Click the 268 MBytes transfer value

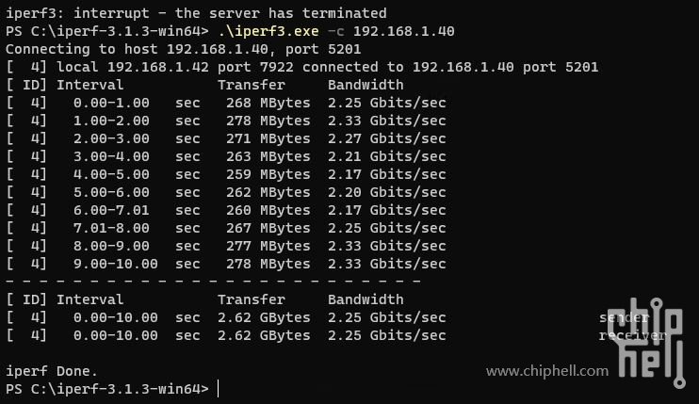[268, 103]
